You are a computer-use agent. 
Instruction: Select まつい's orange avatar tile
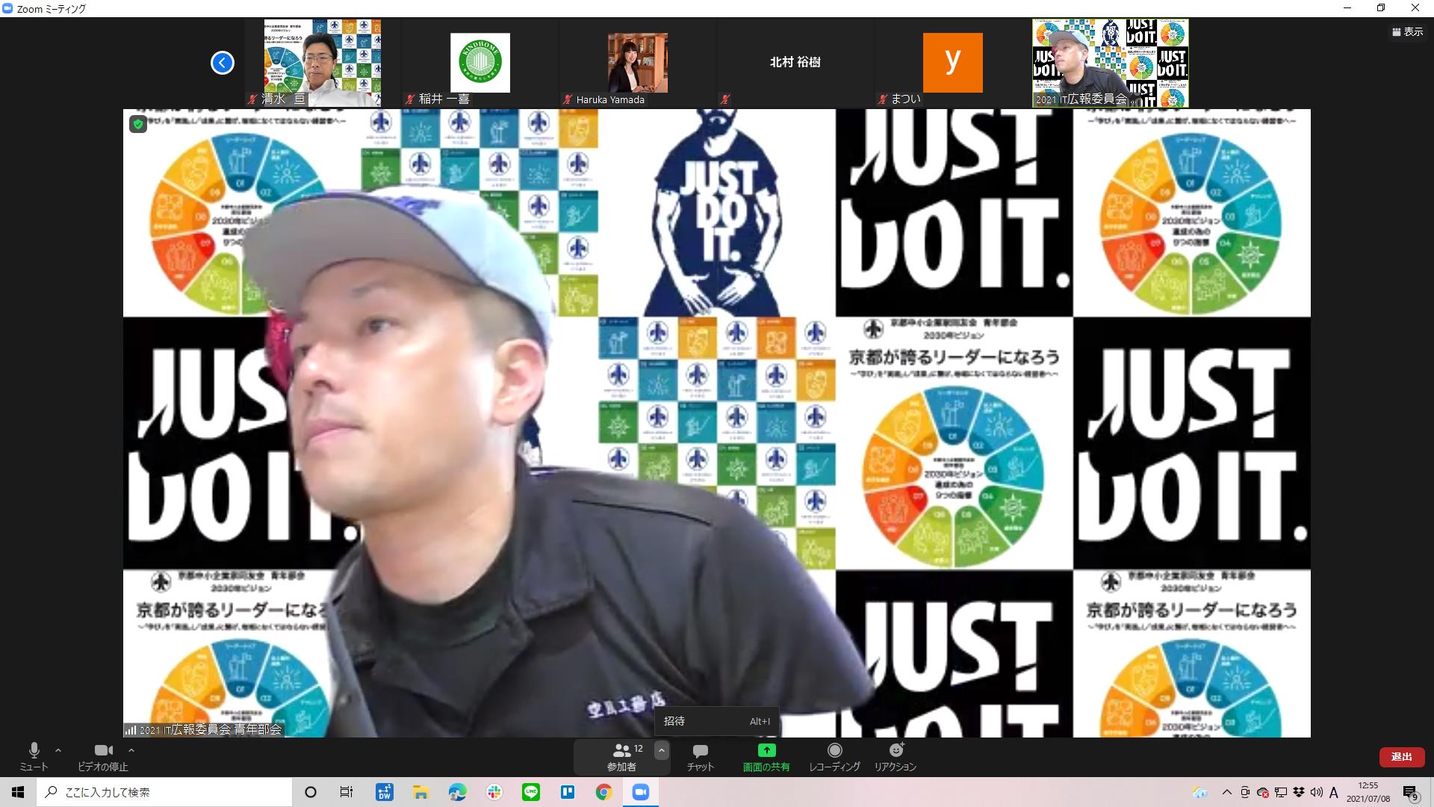point(953,63)
